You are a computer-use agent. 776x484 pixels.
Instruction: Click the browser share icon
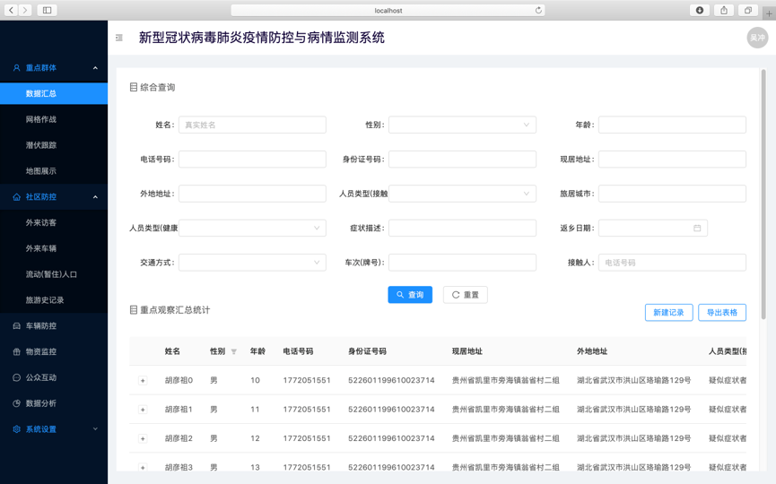pos(724,10)
